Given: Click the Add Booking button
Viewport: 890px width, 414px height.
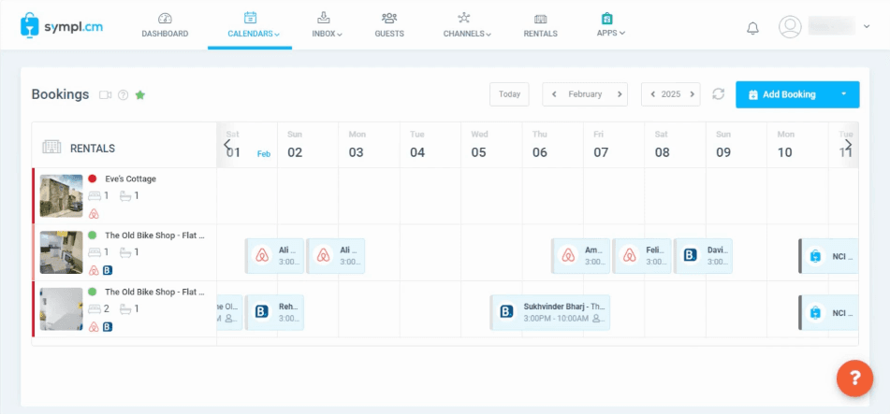Looking at the screenshot, I should 781,94.
